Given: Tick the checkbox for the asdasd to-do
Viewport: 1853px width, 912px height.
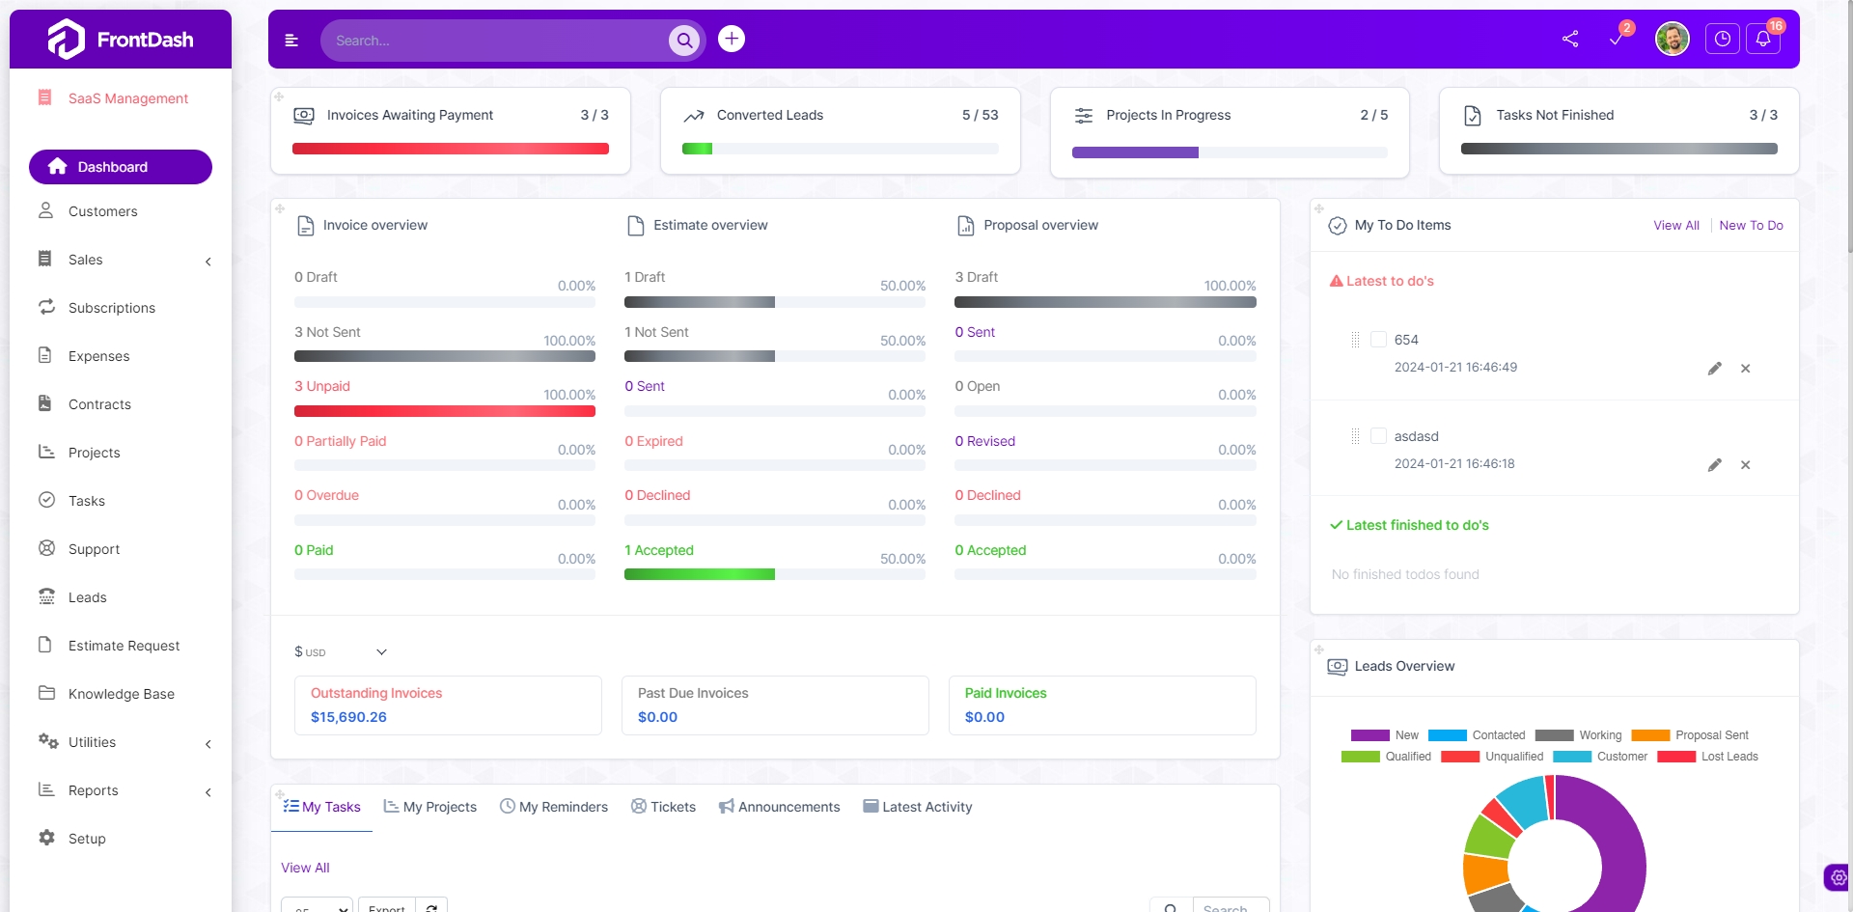Looking at the screenshot, I should 1379,436.
